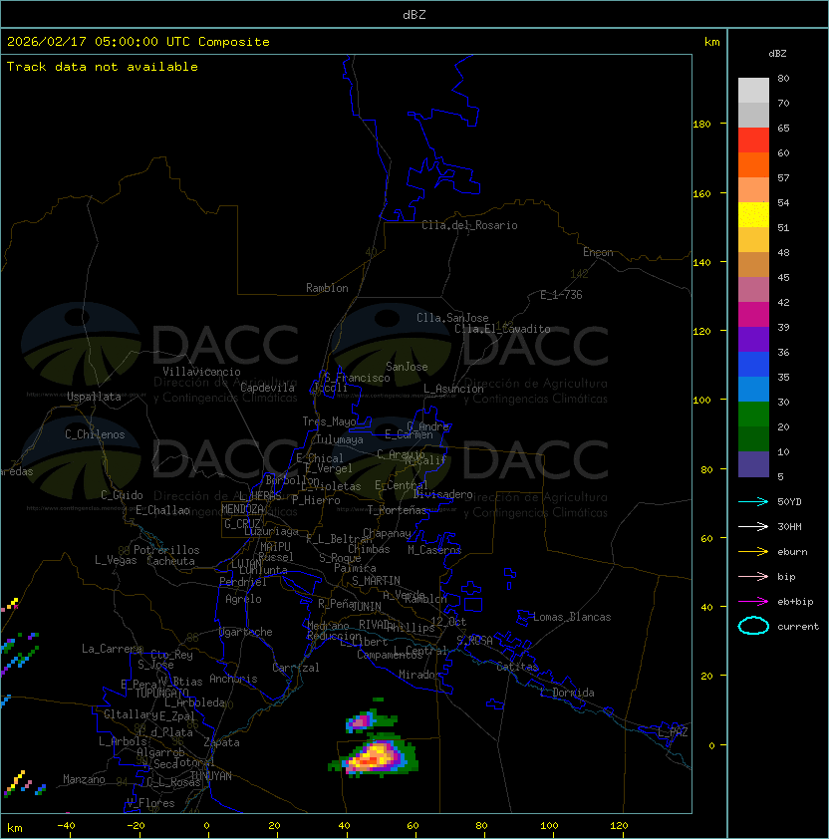
Task: Click the 'Encon' map label
Action: [598, 252]
